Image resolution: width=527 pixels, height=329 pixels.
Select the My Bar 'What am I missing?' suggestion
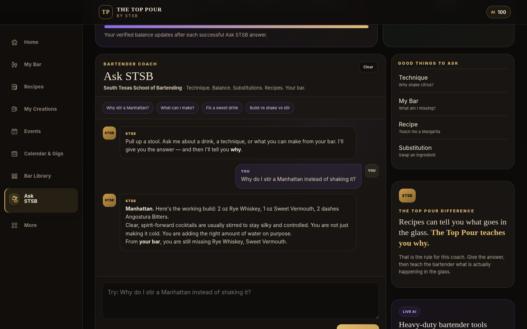pos(453,104)
